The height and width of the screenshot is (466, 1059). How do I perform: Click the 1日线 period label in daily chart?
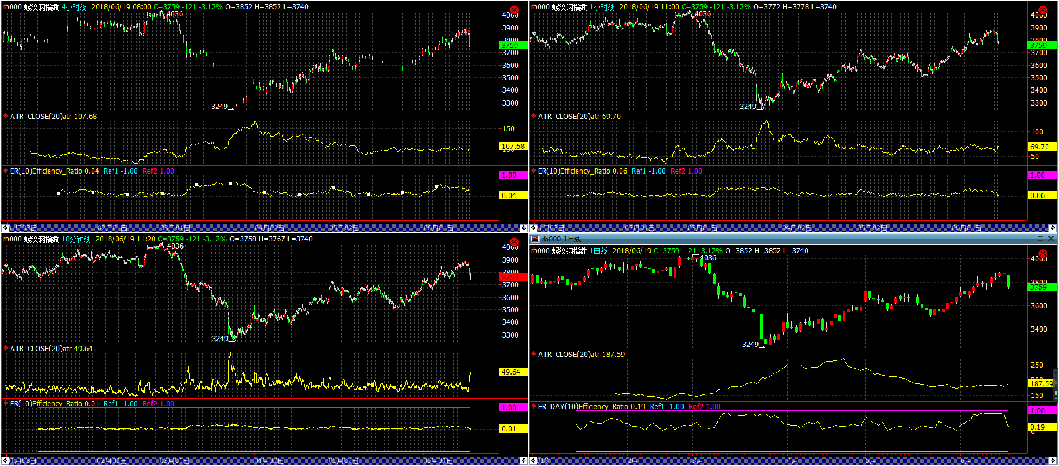pos(598,251)
